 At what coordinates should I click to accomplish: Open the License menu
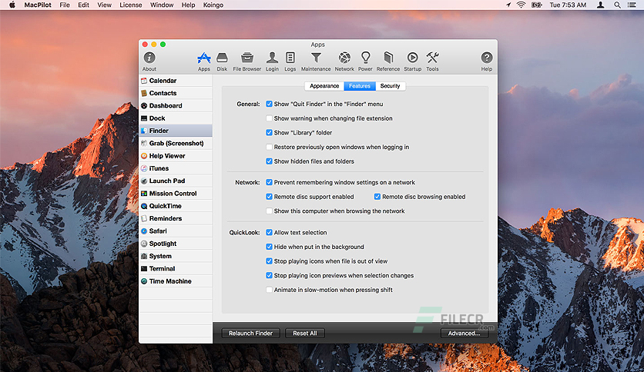[131, 5]
